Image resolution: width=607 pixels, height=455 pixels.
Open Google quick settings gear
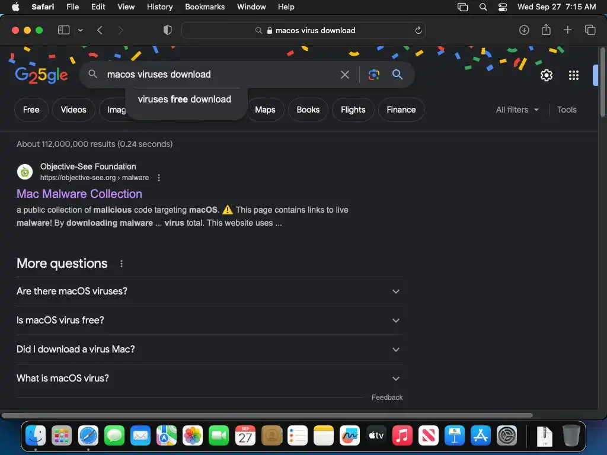tap(546, 75)
